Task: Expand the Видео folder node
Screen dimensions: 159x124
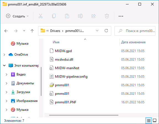Action: pyautogui.click(x=7, y=74)
